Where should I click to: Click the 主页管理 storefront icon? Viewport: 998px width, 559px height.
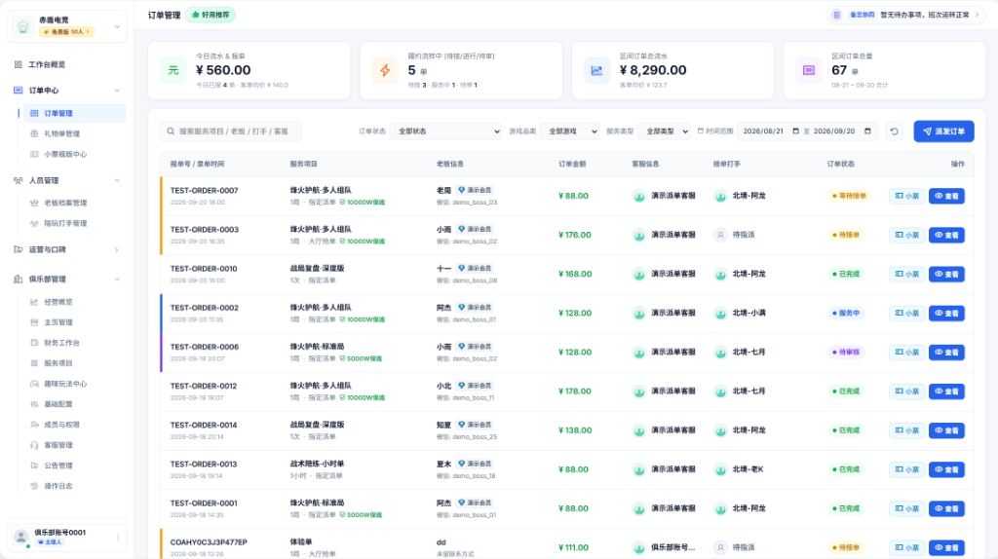click(x=34, y=322)
